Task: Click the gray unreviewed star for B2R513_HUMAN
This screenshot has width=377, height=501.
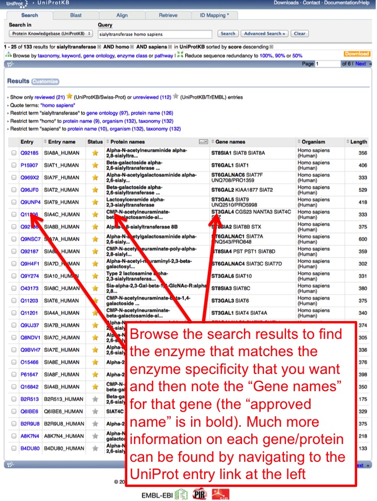Action: (95, 399)
